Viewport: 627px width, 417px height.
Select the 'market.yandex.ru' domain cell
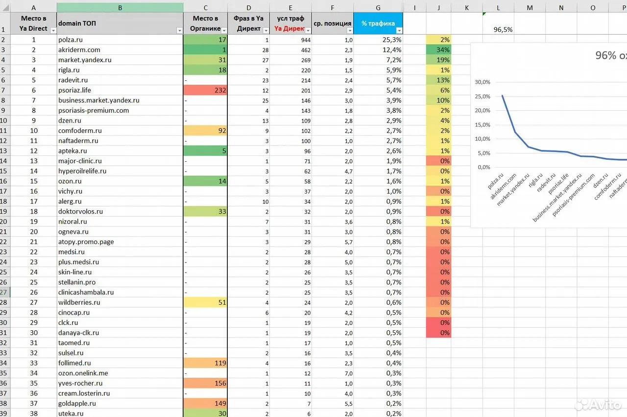[x=120, y=60]
